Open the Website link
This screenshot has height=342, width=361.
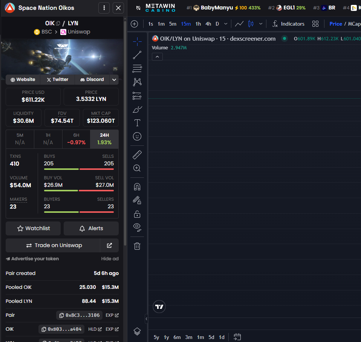[23, 79]
